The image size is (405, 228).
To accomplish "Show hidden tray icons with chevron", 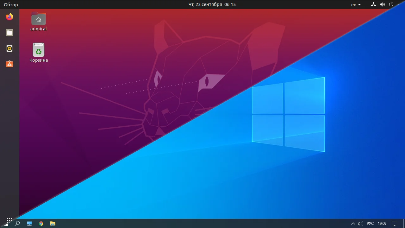I will pyautogui.click(x=353, y=224).
